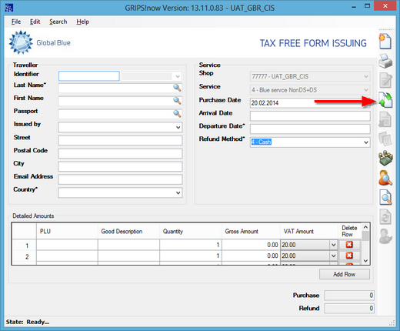The height and width of the screenshot is (331, 400).
Task: Click the greyed document with X icon
Action: click(385, 119)
